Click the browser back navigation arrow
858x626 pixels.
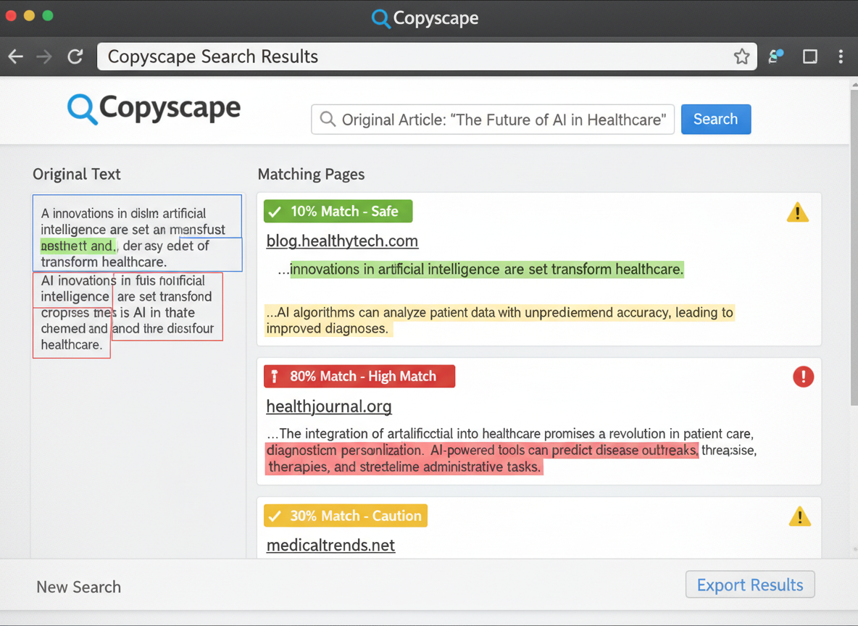[15, 56]
